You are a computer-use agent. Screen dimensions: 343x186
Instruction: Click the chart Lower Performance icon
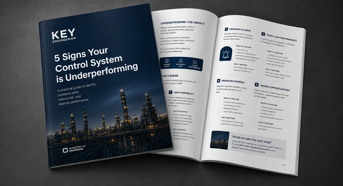(195, 62)
